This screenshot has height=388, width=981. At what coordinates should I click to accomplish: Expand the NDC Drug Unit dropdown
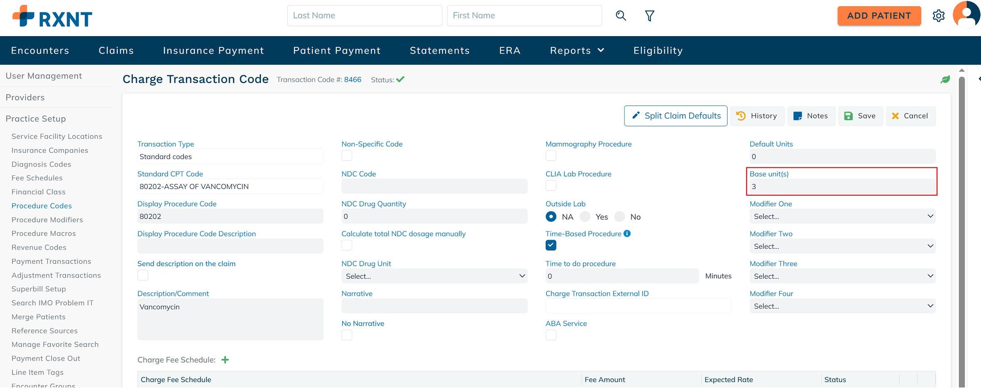click(434, 276)
